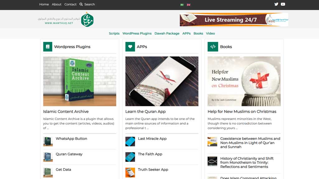319x179 pixels.
Task: Open the About page
Action: click(x=57, y=4)
